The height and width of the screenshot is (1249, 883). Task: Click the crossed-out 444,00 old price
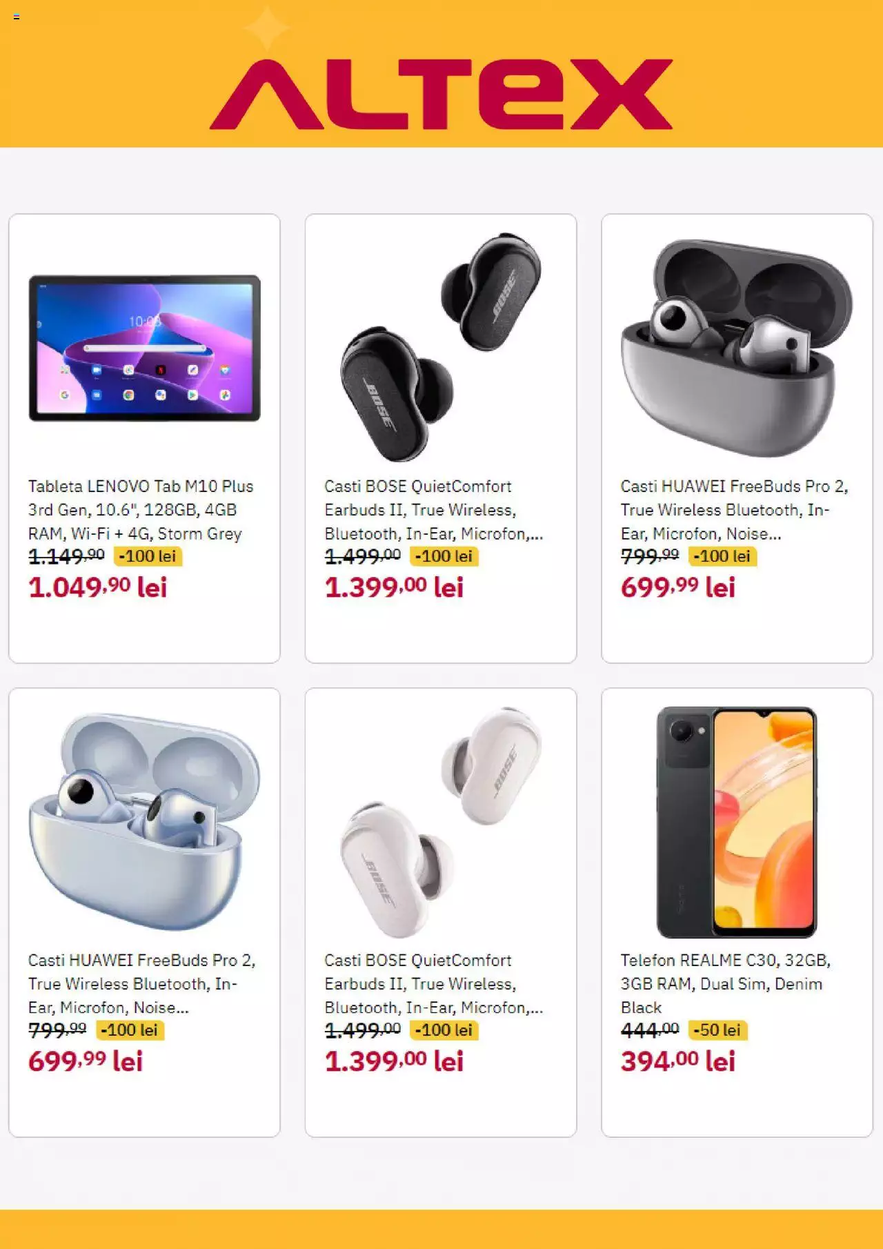tap(650, 1030)
